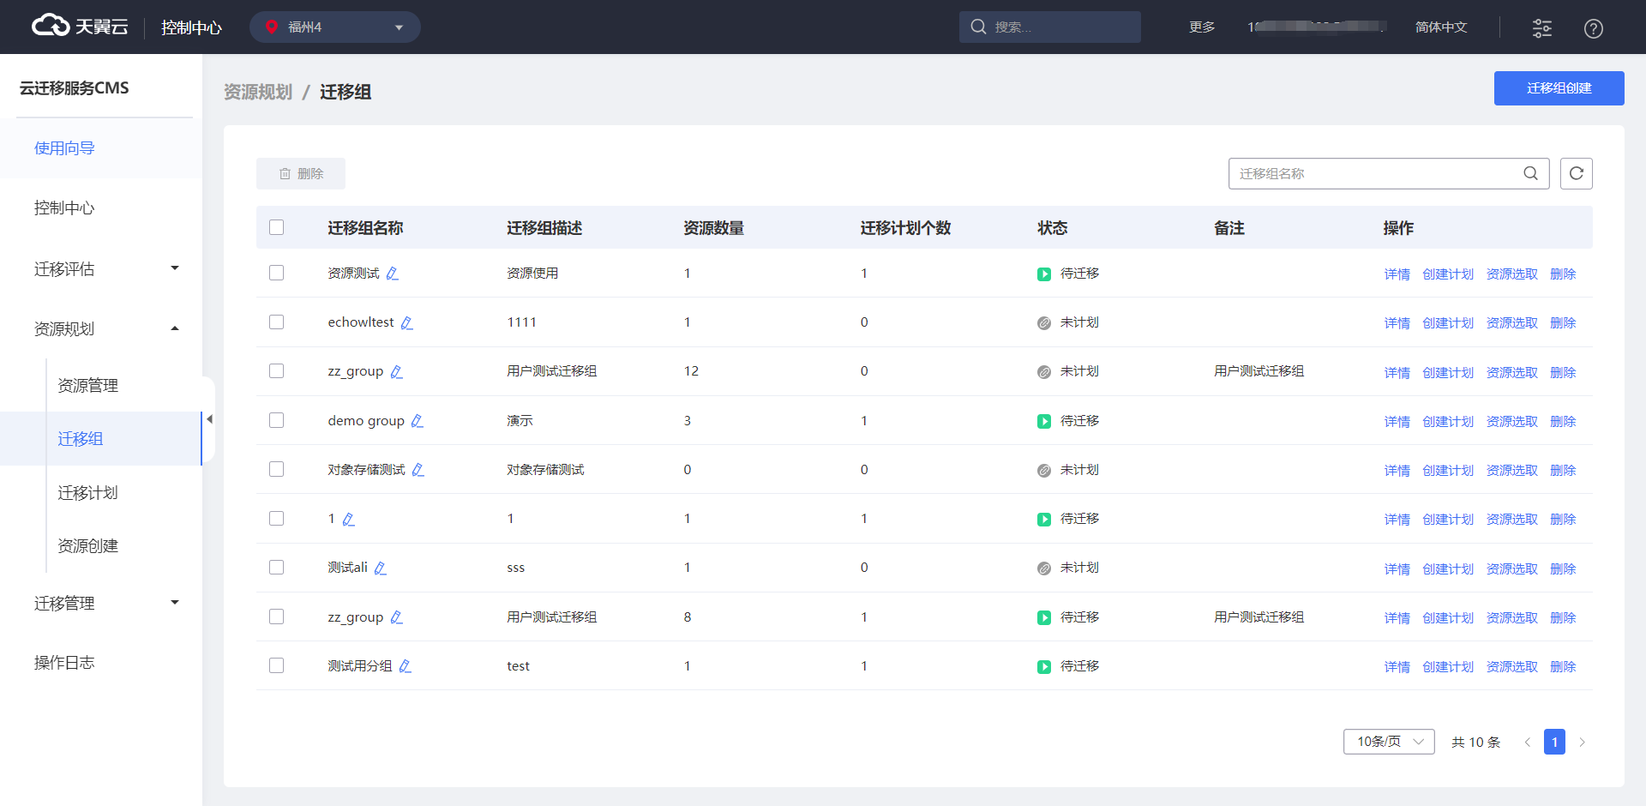Check the 对象存储测试 row checkbox
The image size is (1646, 806).
click(x=276, y=469)
